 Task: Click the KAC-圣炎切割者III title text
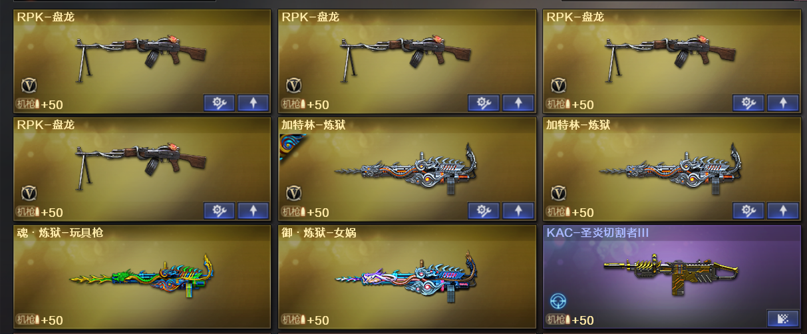[x=597, y=232]
